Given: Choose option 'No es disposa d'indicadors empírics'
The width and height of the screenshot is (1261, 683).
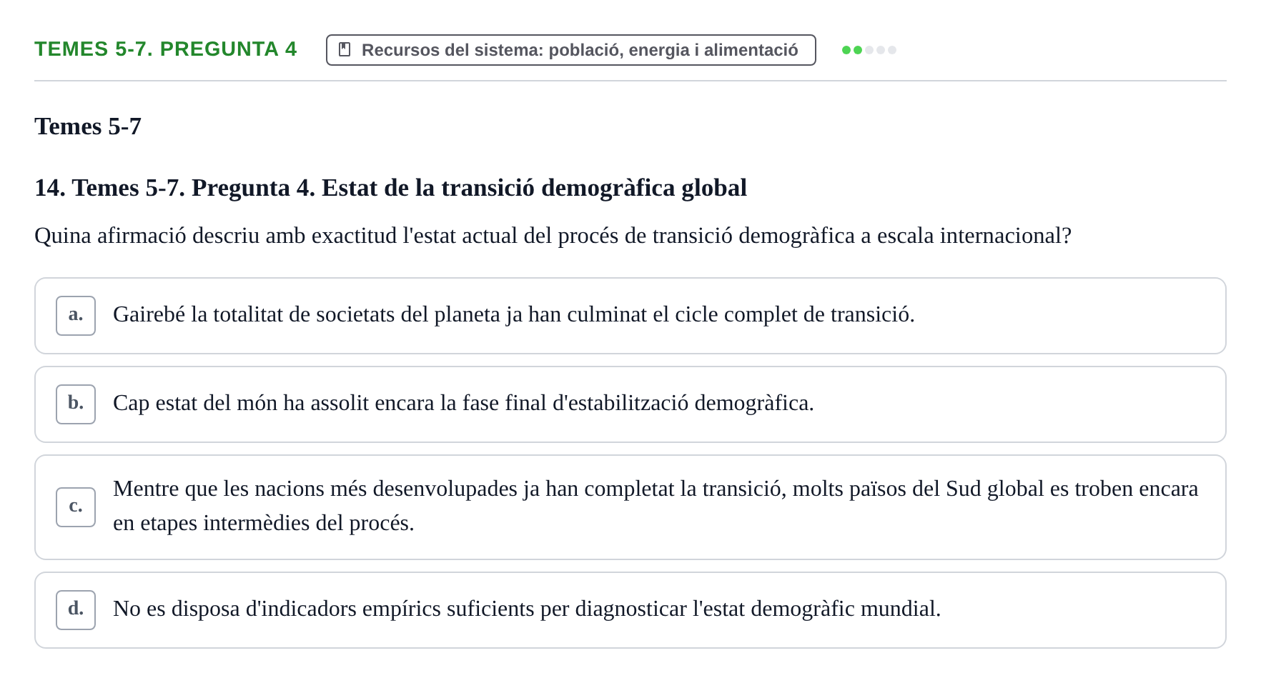Looking at the screenshot, I should tap(630, 610).
